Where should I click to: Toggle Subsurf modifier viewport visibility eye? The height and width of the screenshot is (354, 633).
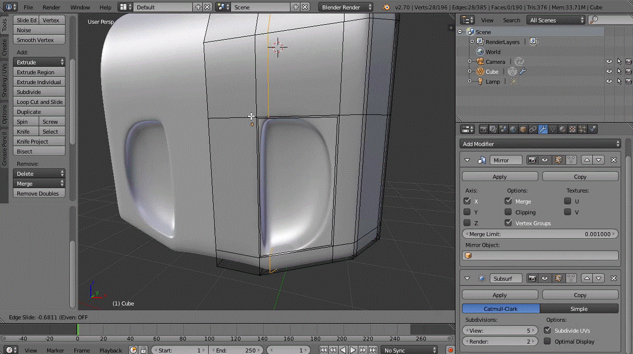coord(545,278)
